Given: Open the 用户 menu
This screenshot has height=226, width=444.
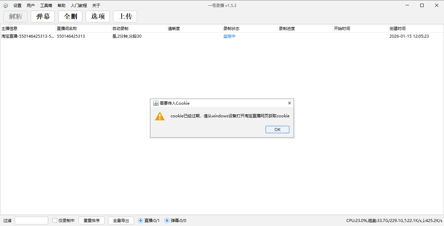Looking at the screenshot, I should pos(31,5).
